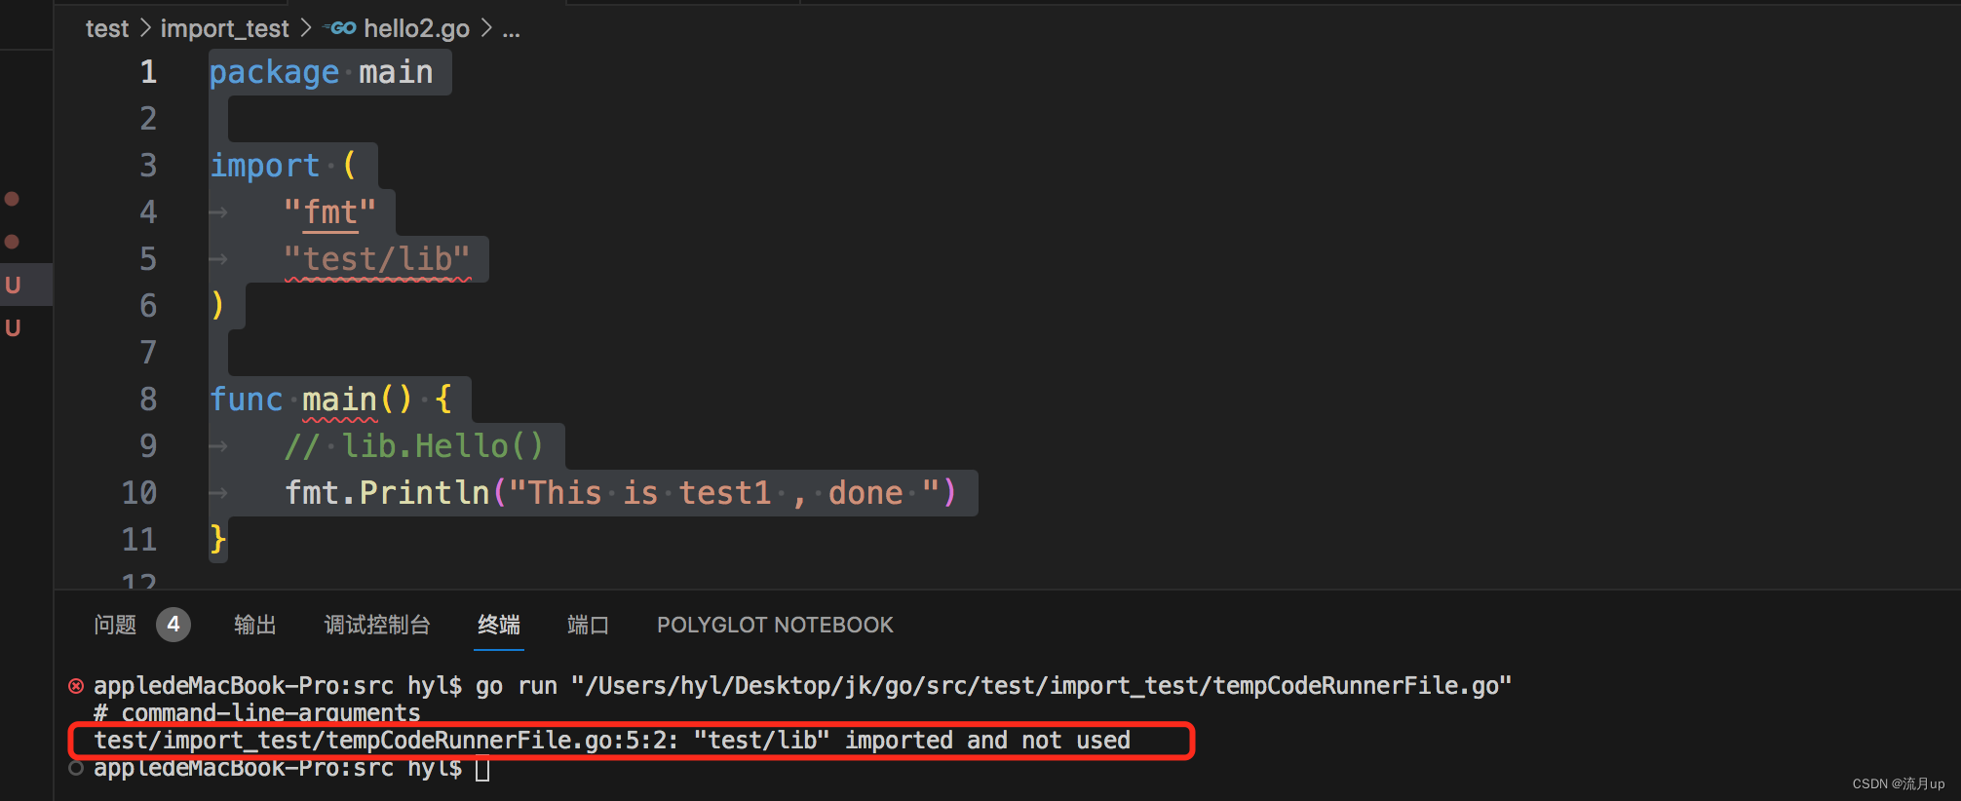This screenshot has width=1961, height=801.
Task: Click the 'import_test' breadcrumb folder
Action: [x=224, y=29]
